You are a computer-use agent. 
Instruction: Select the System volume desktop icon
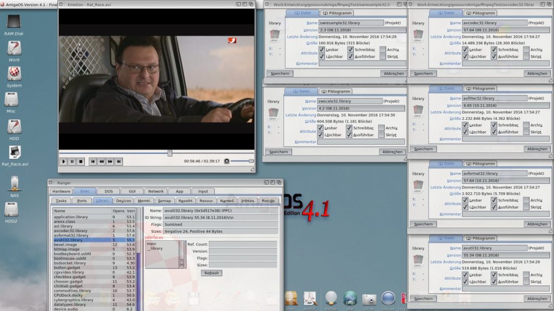[x=14, y=74]
